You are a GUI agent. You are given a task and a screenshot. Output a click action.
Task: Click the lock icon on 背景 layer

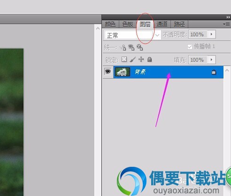click(214, 72)
